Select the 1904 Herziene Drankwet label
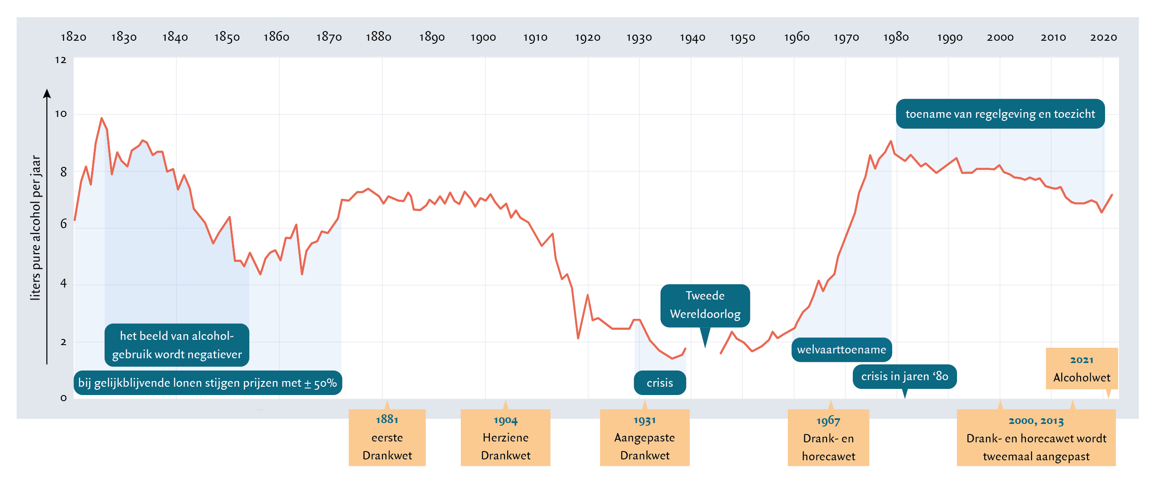The image size is (1155, 480). tap(505, 437)
